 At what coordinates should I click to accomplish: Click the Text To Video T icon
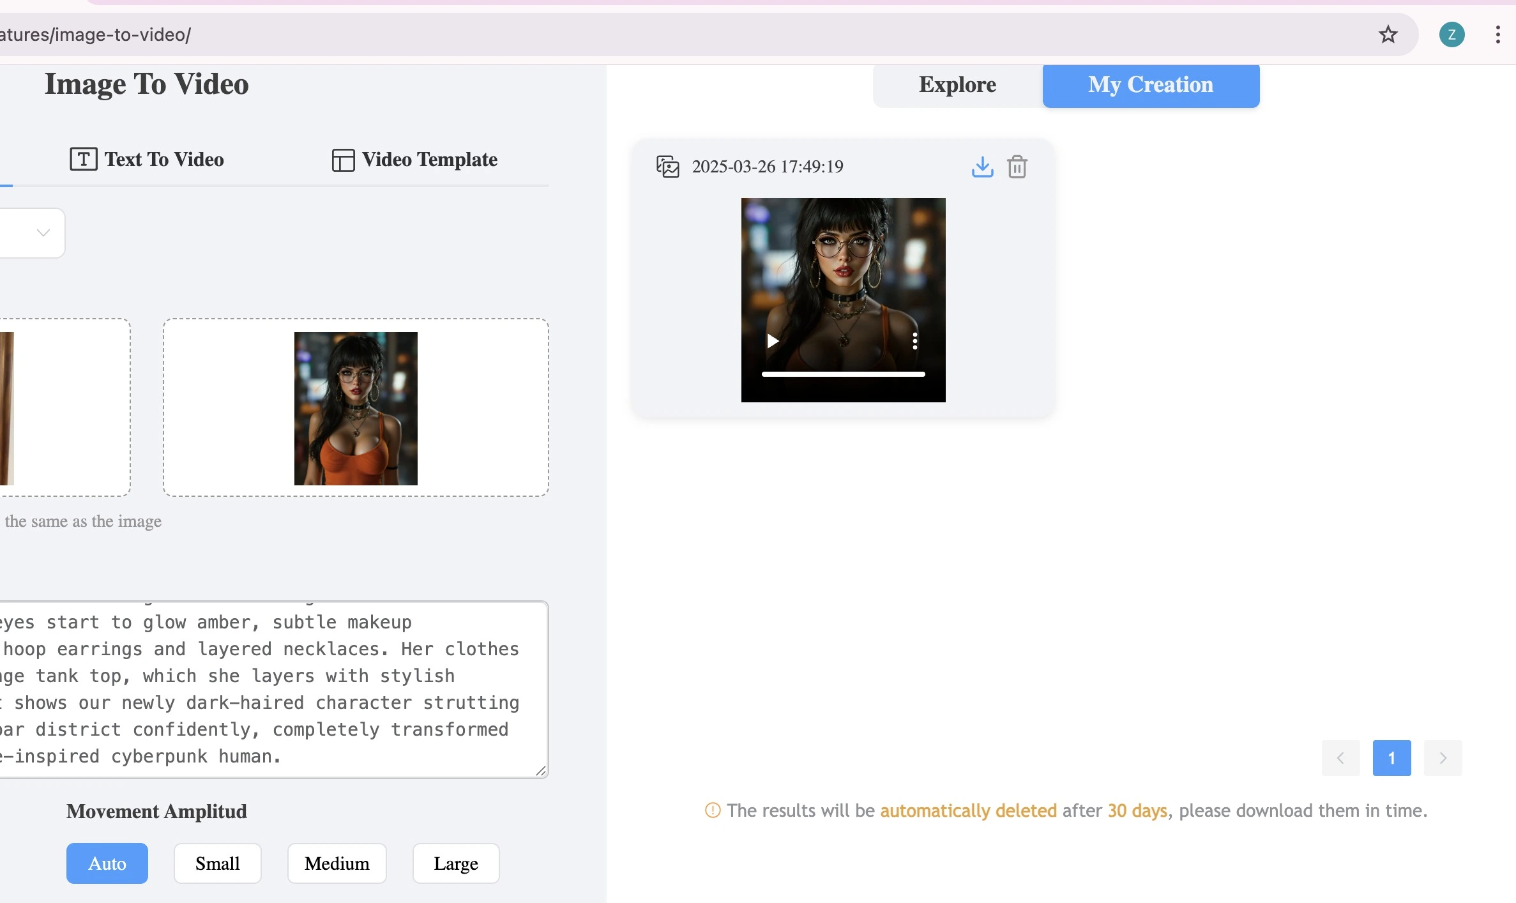tap(84, 159)
